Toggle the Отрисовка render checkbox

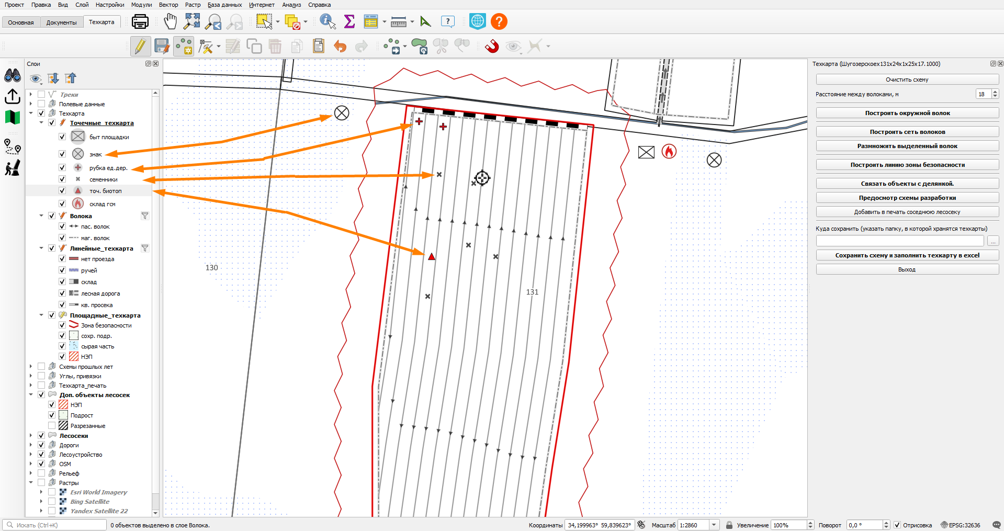(897, 525)
